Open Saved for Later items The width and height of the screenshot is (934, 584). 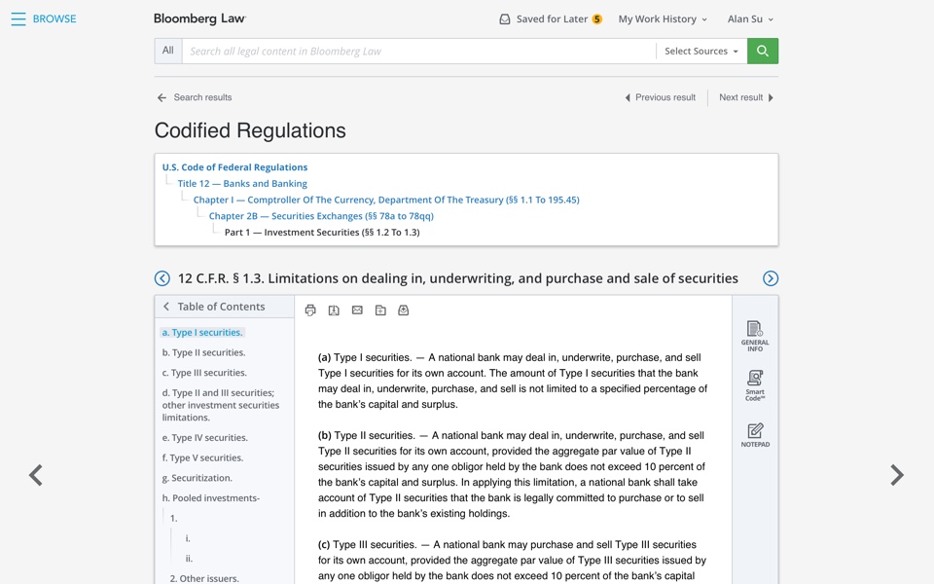(551, 18)
